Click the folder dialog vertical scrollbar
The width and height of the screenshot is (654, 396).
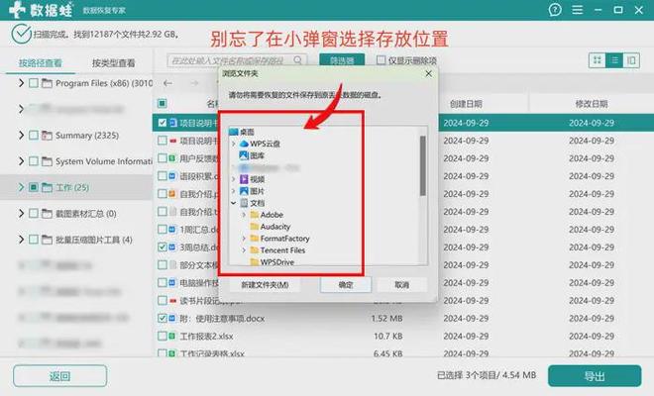[x=422, y=166]
